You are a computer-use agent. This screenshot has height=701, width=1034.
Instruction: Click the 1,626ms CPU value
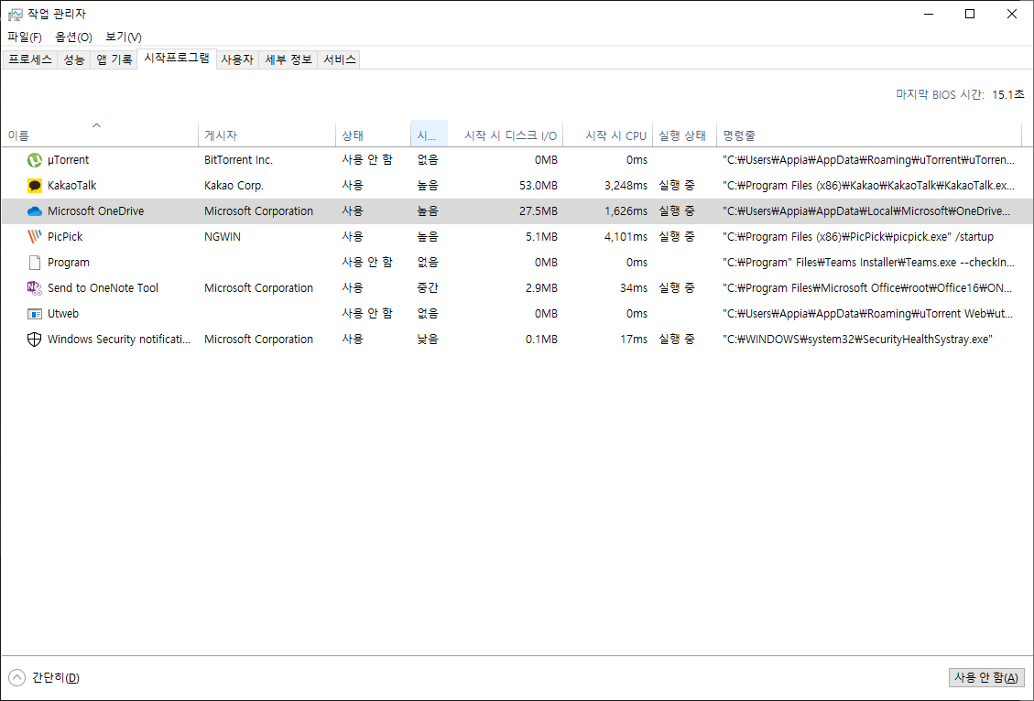(x=626, y=211)
